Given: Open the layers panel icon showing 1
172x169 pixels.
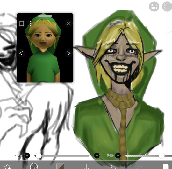Looking at the screenshot, I should point(166,166).
